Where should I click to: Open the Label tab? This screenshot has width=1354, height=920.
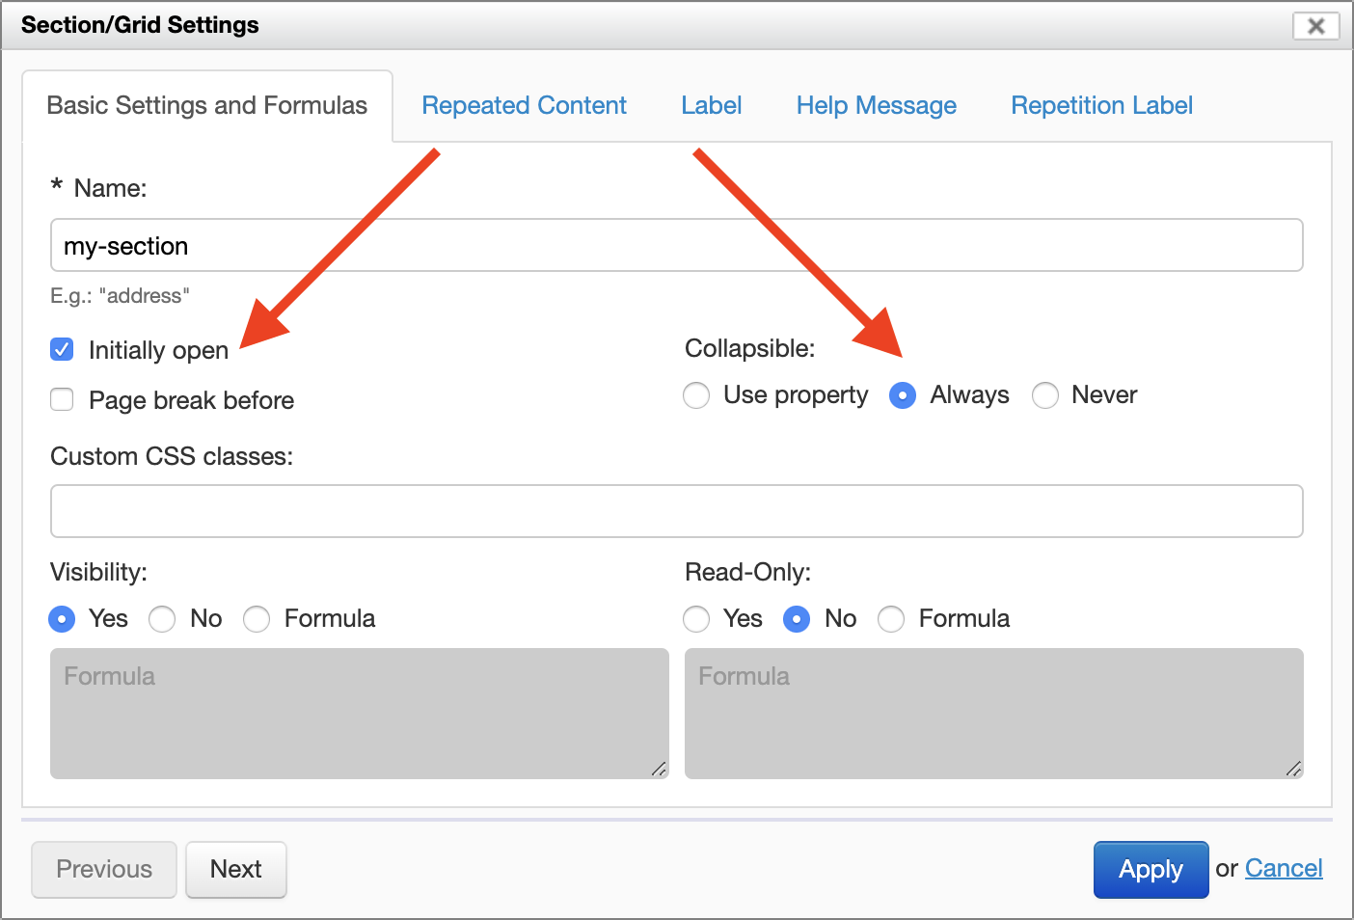coord(711,105)
